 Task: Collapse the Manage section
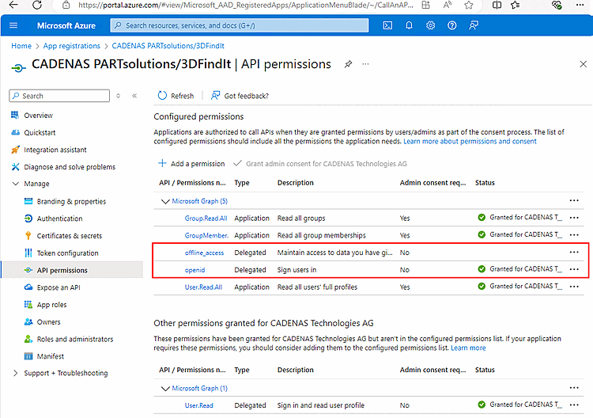coord(16,184)
